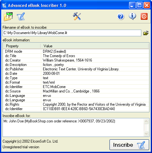Screen dimensions: 152x153
Task: Click the app icon in title bar
Action: tap(4, 5)
